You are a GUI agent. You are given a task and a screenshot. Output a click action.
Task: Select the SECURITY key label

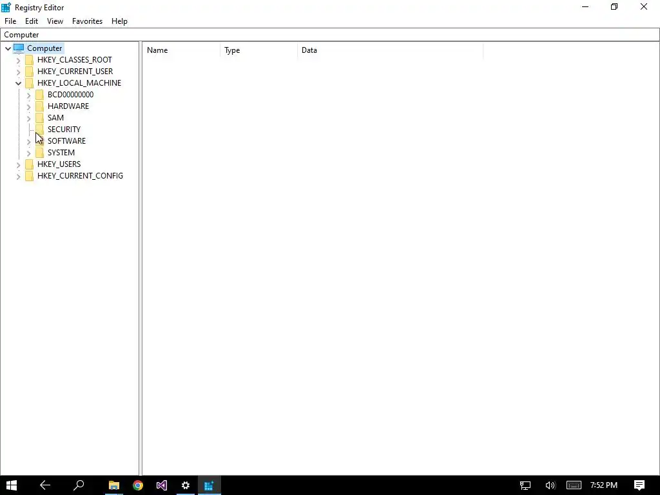[x=64, y=129]
